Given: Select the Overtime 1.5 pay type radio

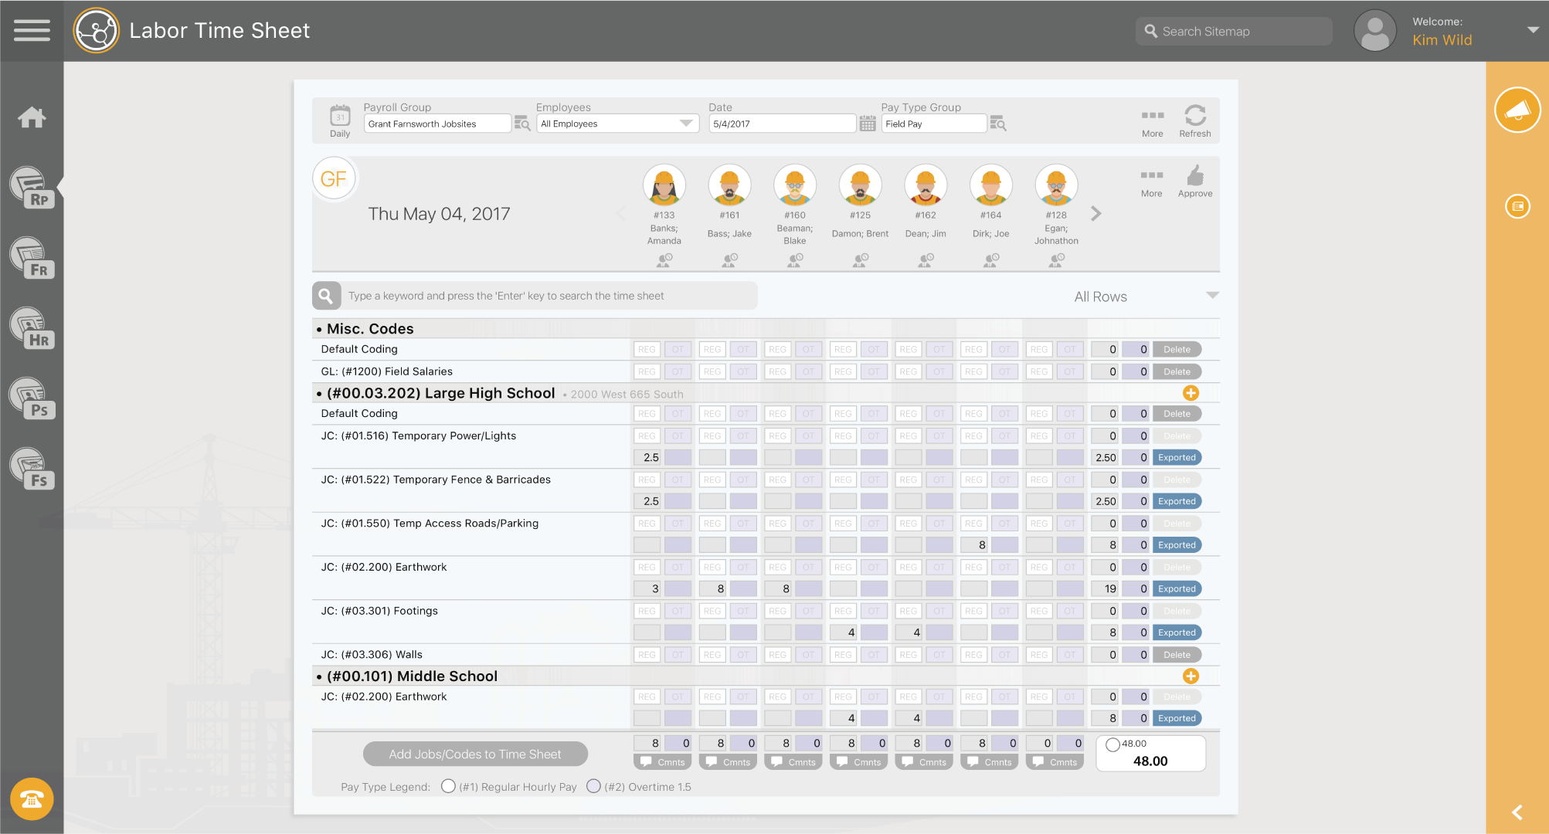Looking at the screenshot, I should [x=593, y=785].
